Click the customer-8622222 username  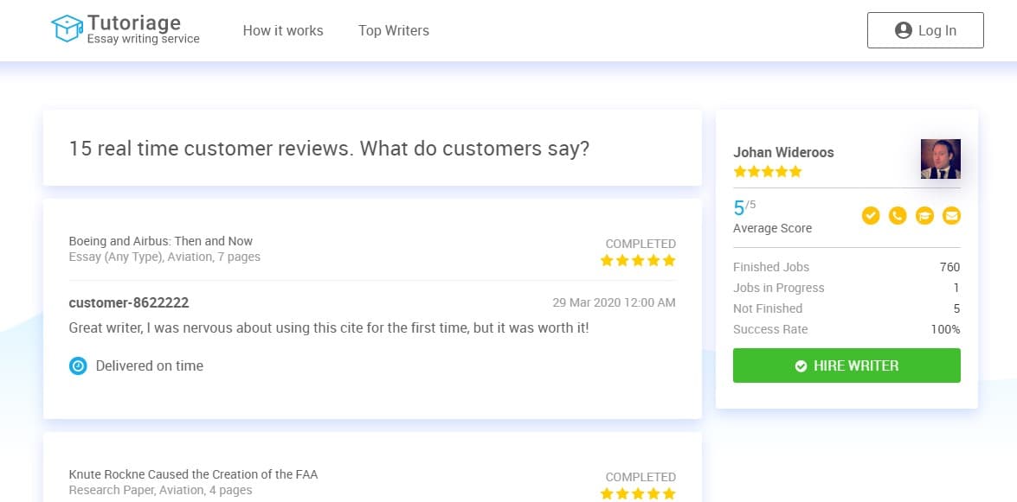tap(129, 302)
